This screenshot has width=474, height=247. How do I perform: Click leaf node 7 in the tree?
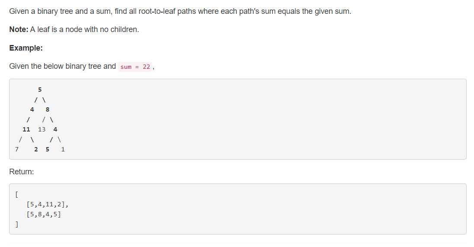point(16,149)
